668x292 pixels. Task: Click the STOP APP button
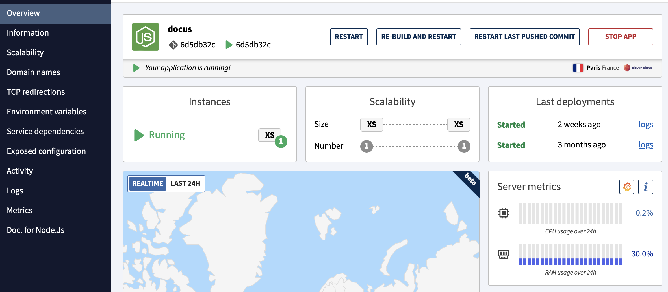(x=621, y=37)
